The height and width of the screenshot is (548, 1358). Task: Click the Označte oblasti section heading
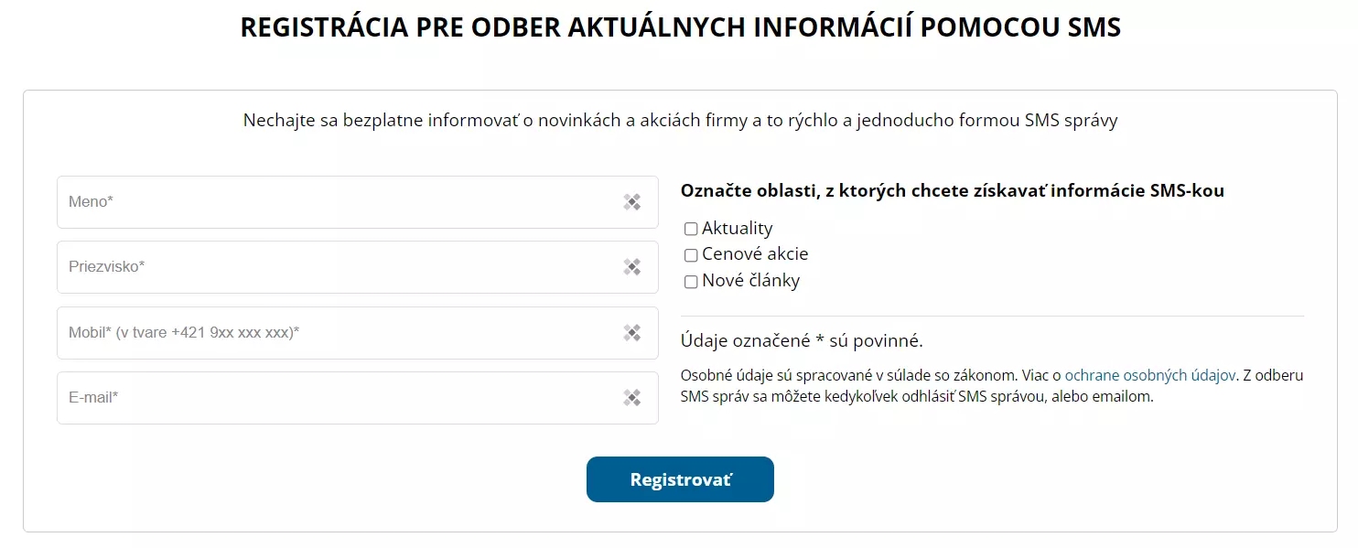pos(953,191)
